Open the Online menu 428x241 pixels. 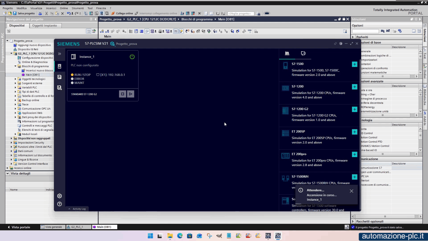tap(64, 8)
